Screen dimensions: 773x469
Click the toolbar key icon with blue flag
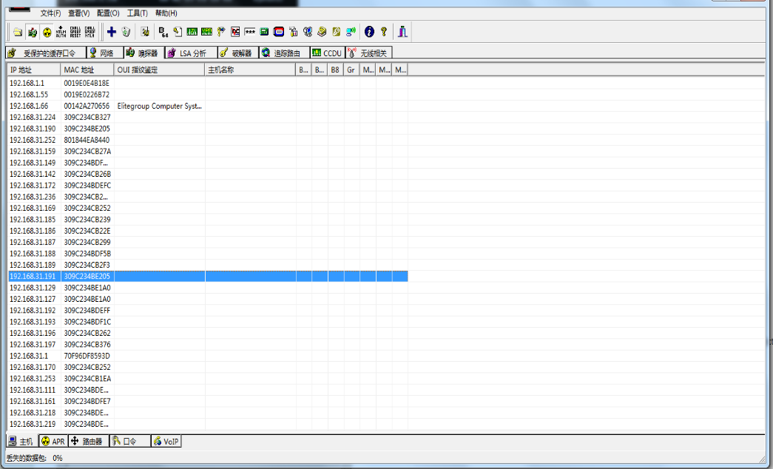(221, 32)
